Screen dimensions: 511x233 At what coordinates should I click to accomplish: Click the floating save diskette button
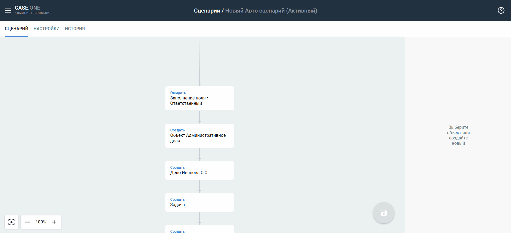(x=383, y=213)
